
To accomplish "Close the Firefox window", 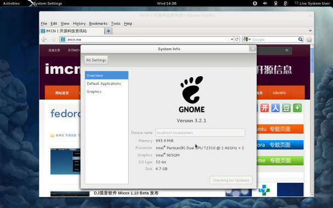I will tap(310, 15).
